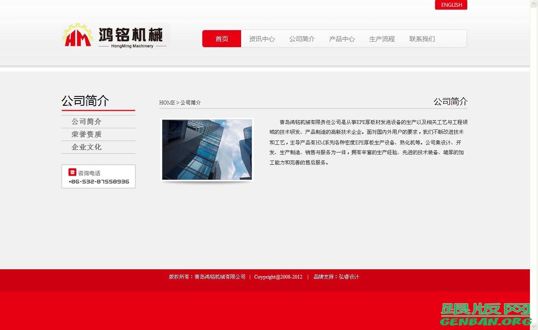This screenshot has width=538, height=330.
Task: Open 公司简介 from the sidebar list
Action: 86,121
